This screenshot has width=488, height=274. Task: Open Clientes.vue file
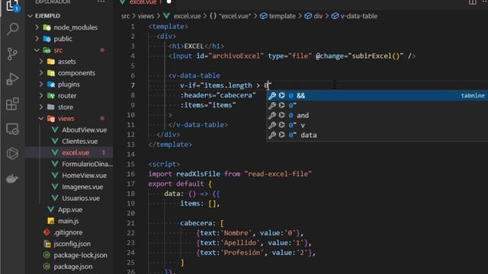(x=79, y=142)
